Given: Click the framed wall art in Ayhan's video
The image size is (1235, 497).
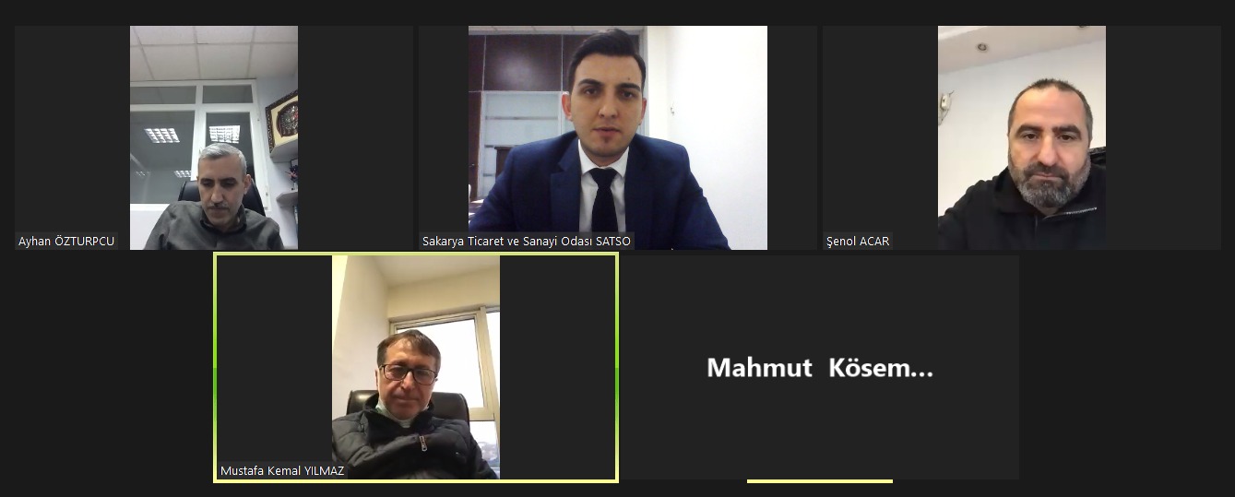Looking at the screenshot, I should (x=281, y=122).
